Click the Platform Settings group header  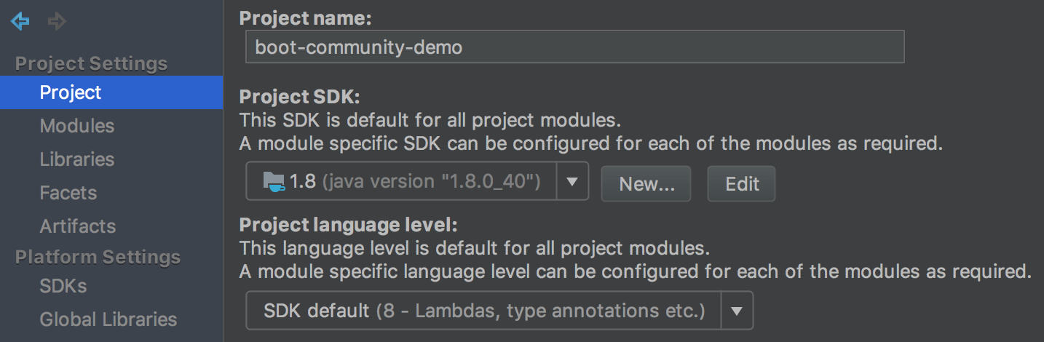[x=98, y=257]
